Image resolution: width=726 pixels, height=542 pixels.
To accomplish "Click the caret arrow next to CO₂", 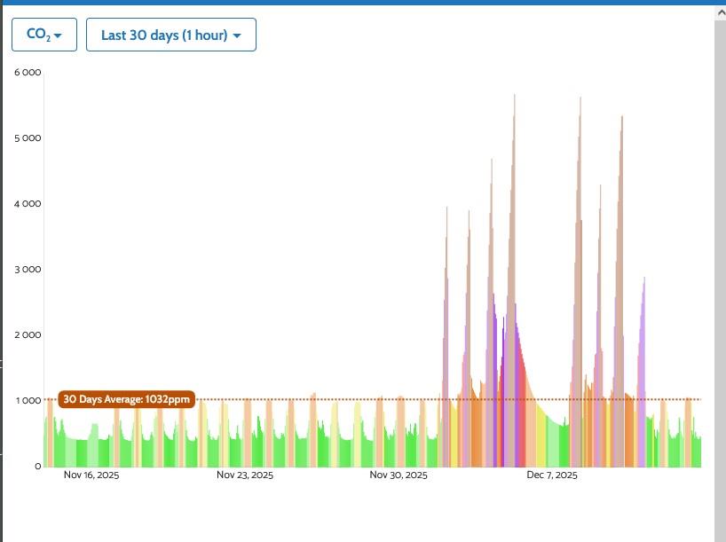I will [59, 36].
